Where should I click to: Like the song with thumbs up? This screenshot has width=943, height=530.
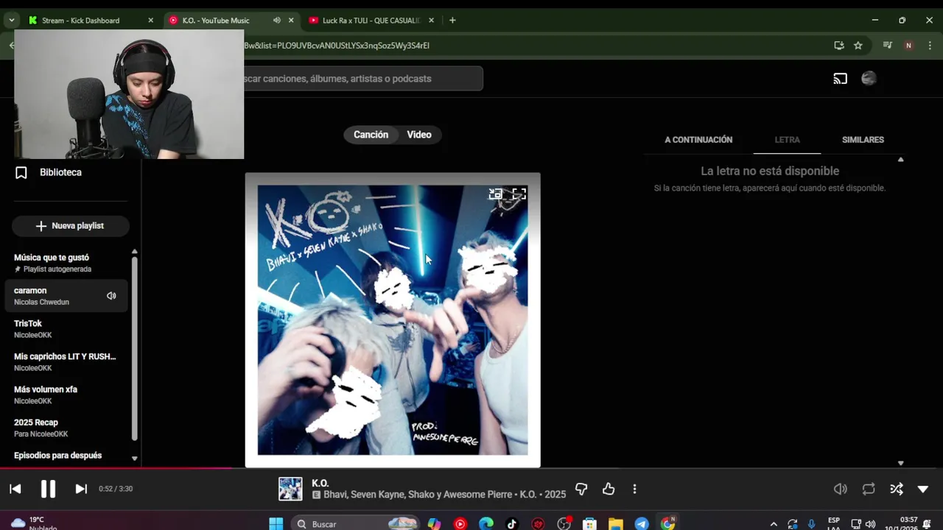[609, 489]
